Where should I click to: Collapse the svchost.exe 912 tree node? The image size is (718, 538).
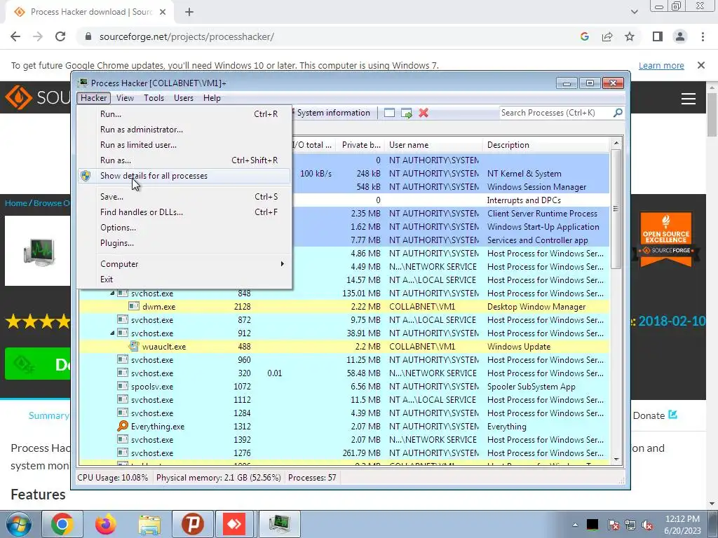pyautogui.click(x=112, y=333)
